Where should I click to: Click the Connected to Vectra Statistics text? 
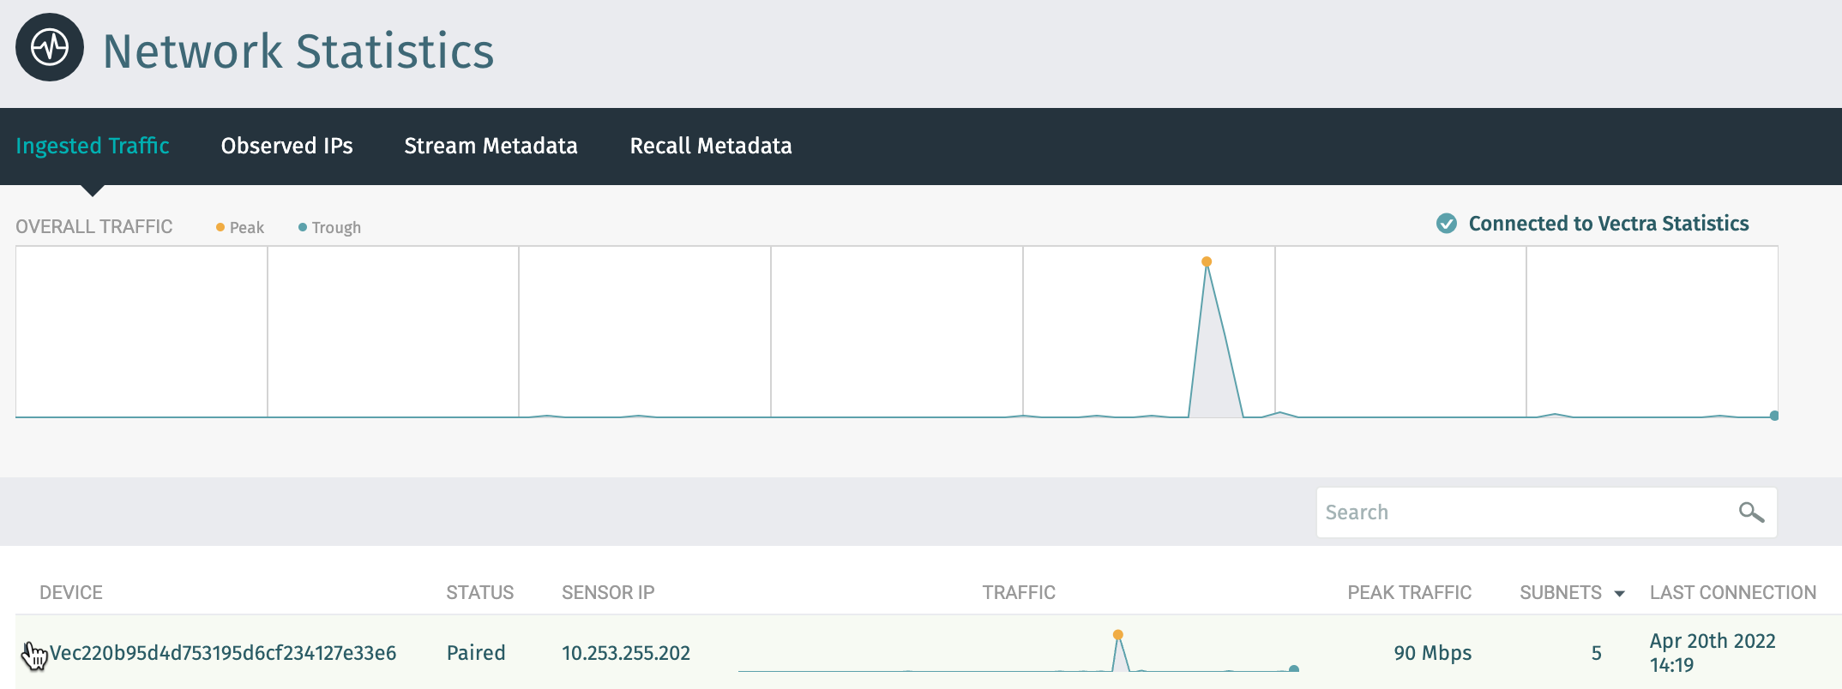coord(1608,224)
